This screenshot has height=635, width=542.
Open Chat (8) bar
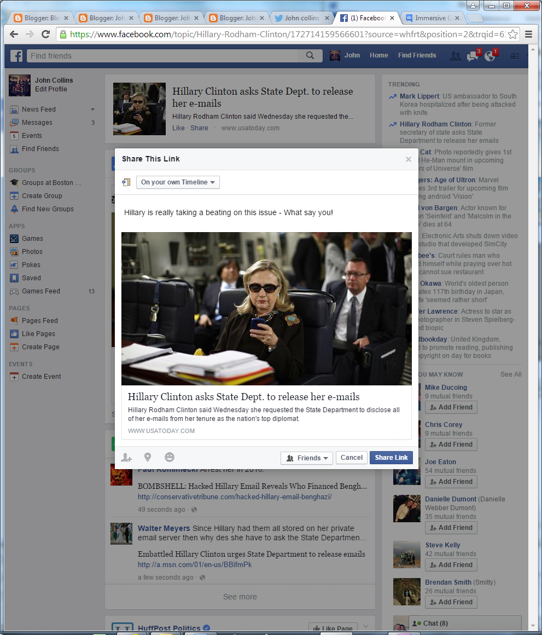coord(465,624)
